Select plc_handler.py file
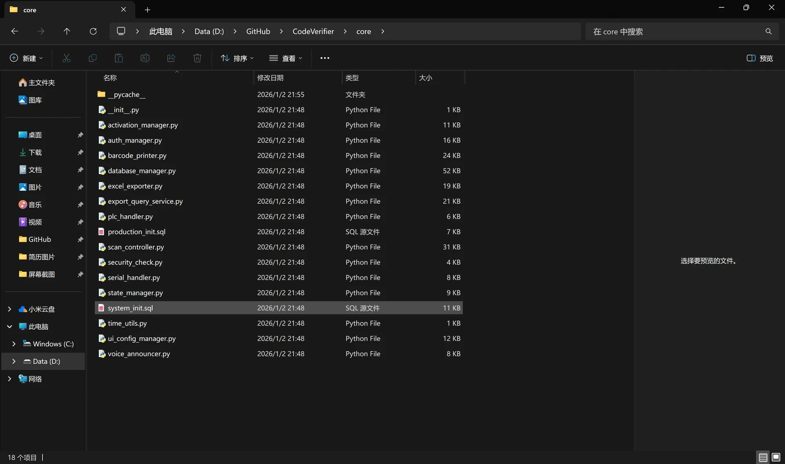Image resolution: width=785 pixels, height=464 pixels. click(x=279, y=216)
